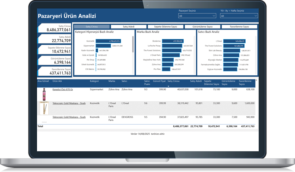Open the Pazaryeri Seçiniz dropdown

pos(197,16)
